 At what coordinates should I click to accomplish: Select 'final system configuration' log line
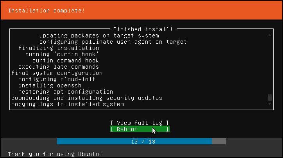pos(57,73)
